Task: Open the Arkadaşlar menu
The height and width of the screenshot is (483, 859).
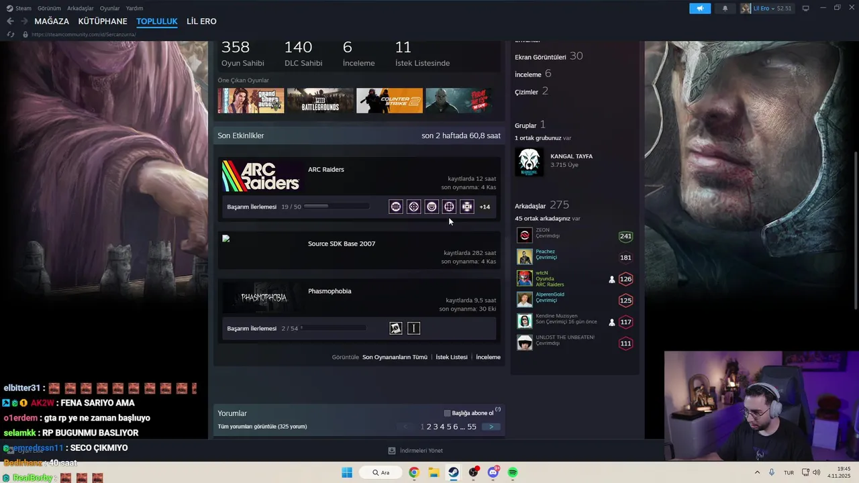Action: 80,8
